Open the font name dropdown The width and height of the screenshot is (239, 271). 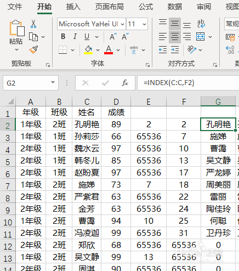[123, 24]
